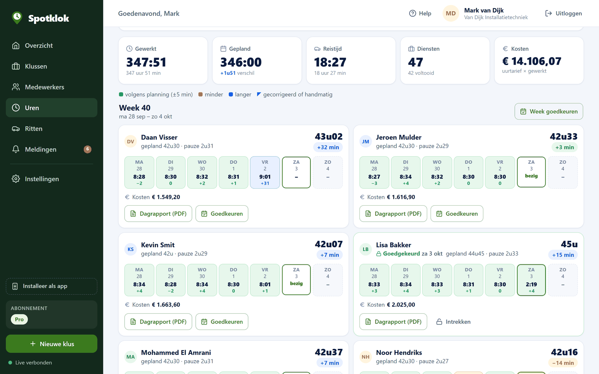Select Daan Visser's Friday 9:01 cell

pos(265,172)
